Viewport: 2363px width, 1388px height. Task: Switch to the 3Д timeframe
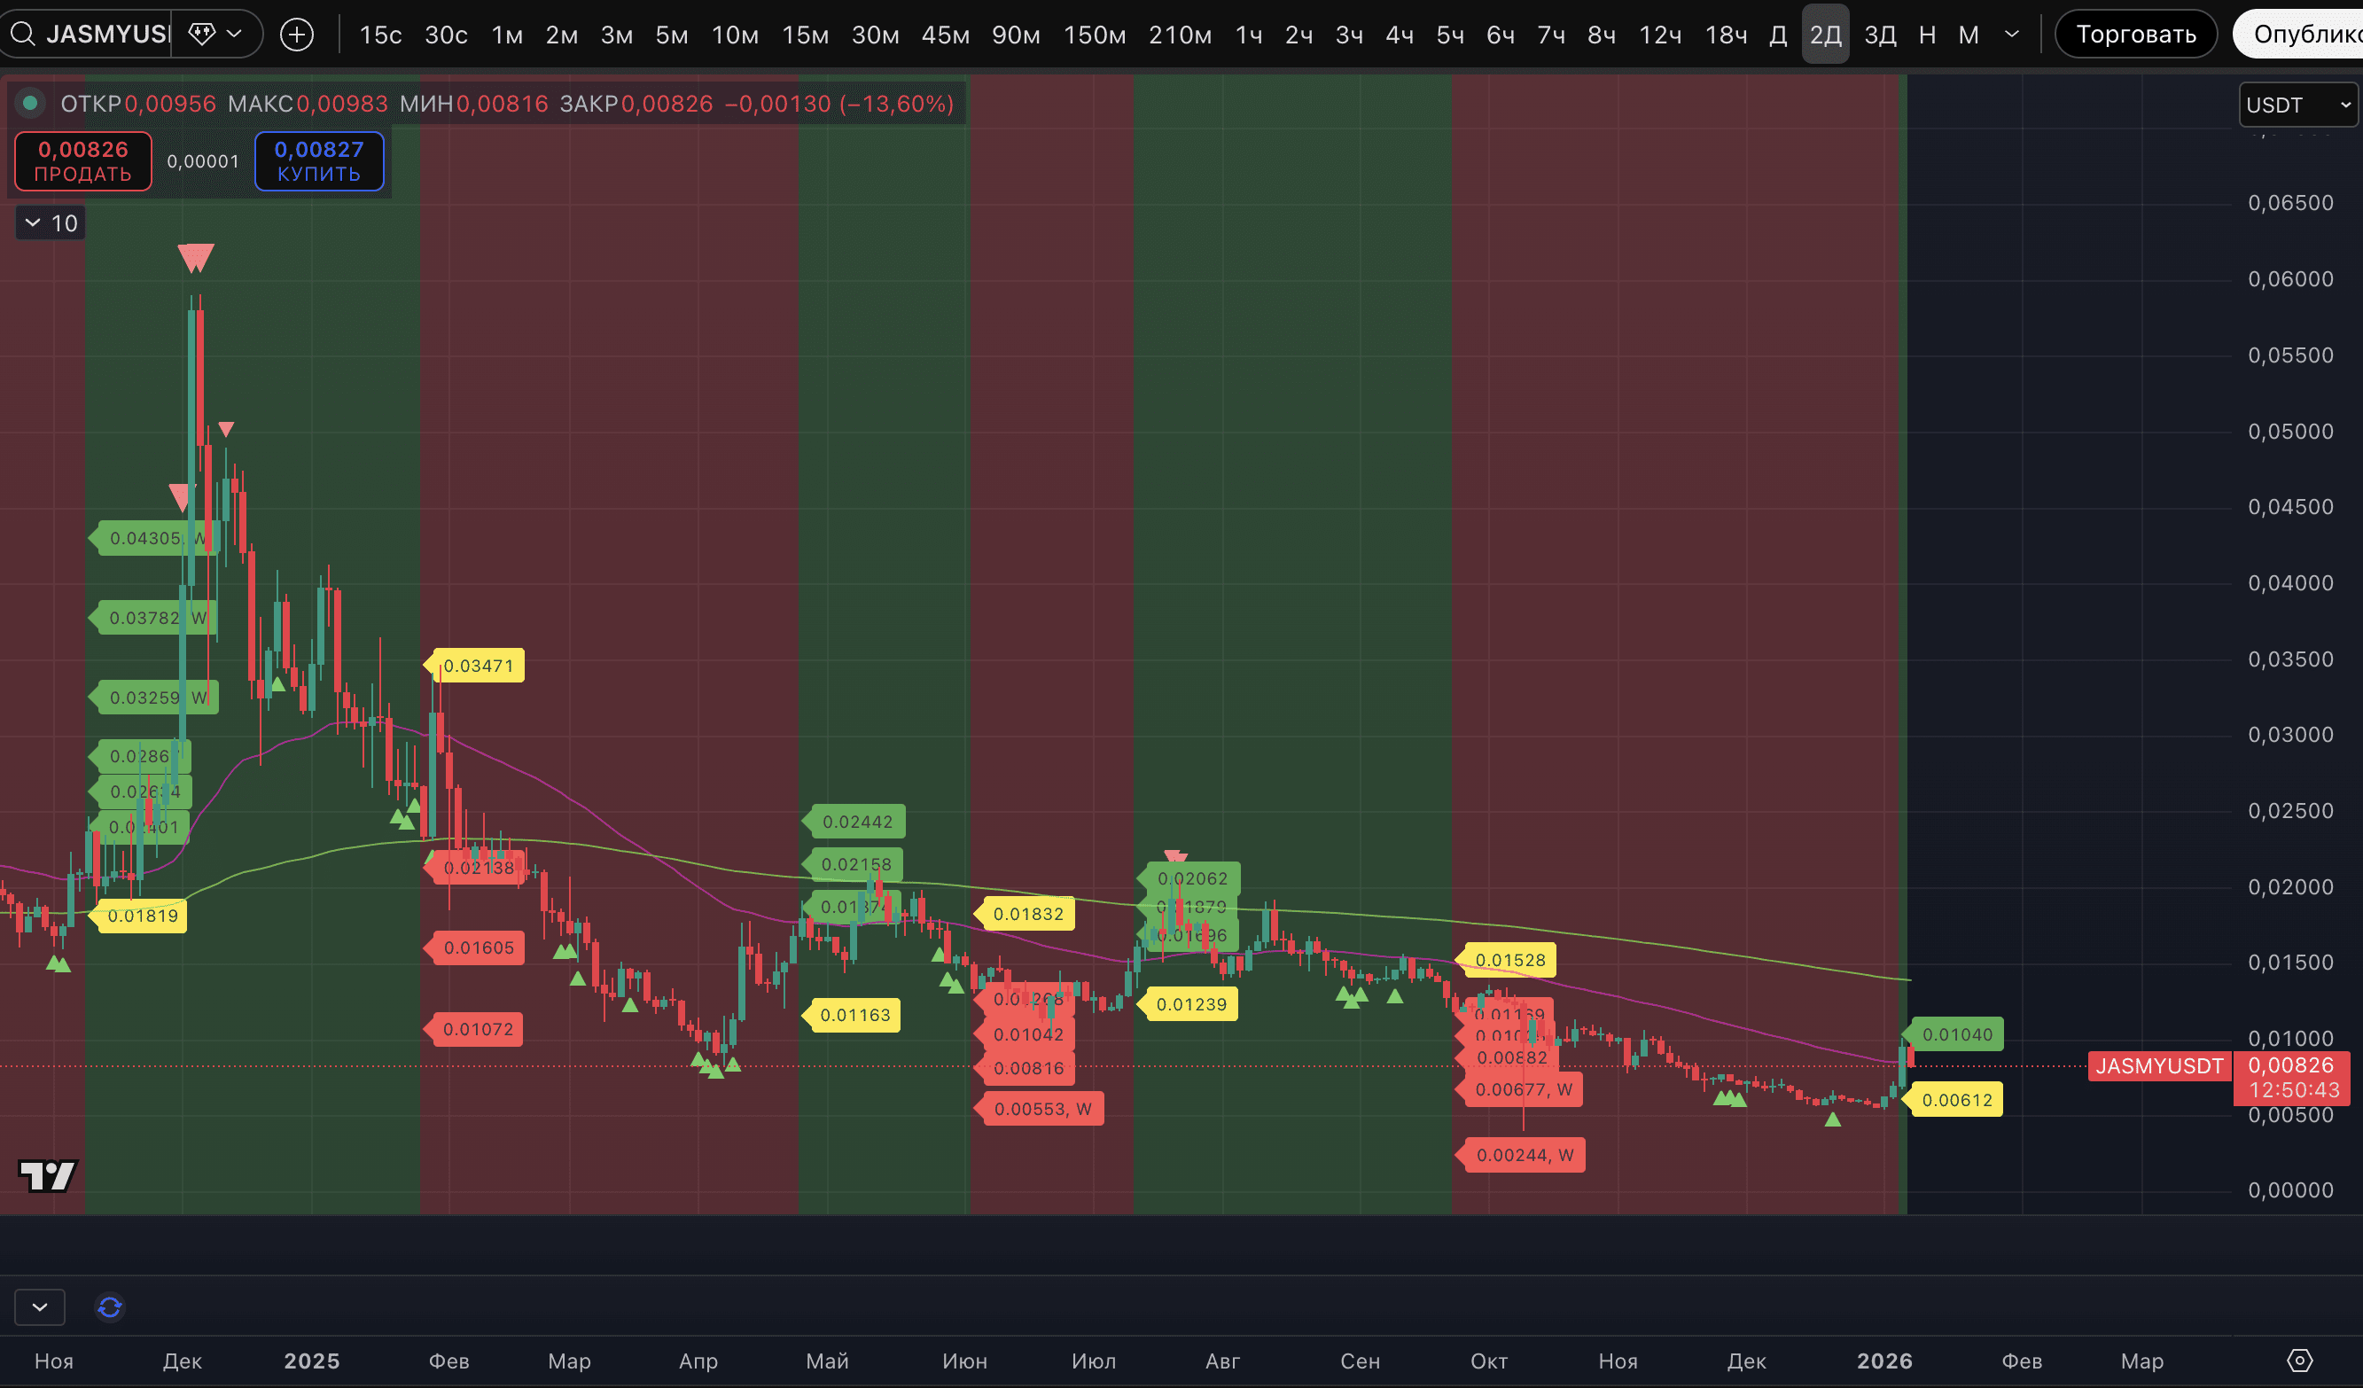pyautogui.click(x=1879, y=35)
